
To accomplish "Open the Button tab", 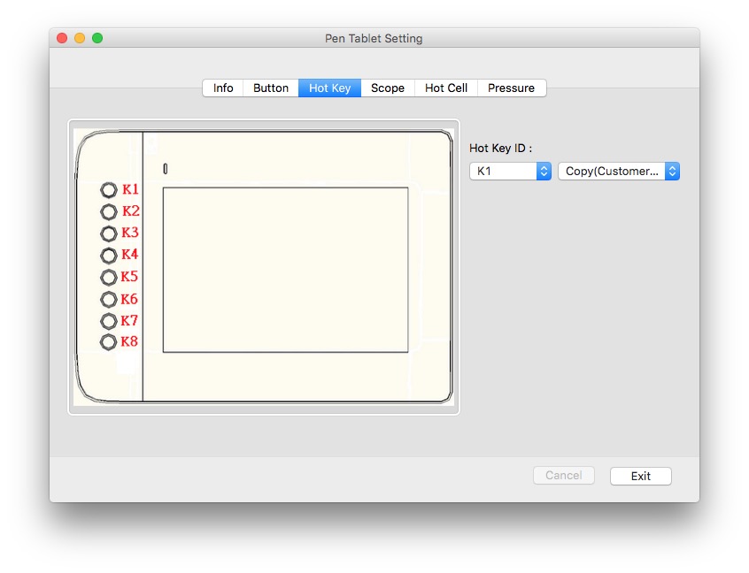I will [271, 88].
